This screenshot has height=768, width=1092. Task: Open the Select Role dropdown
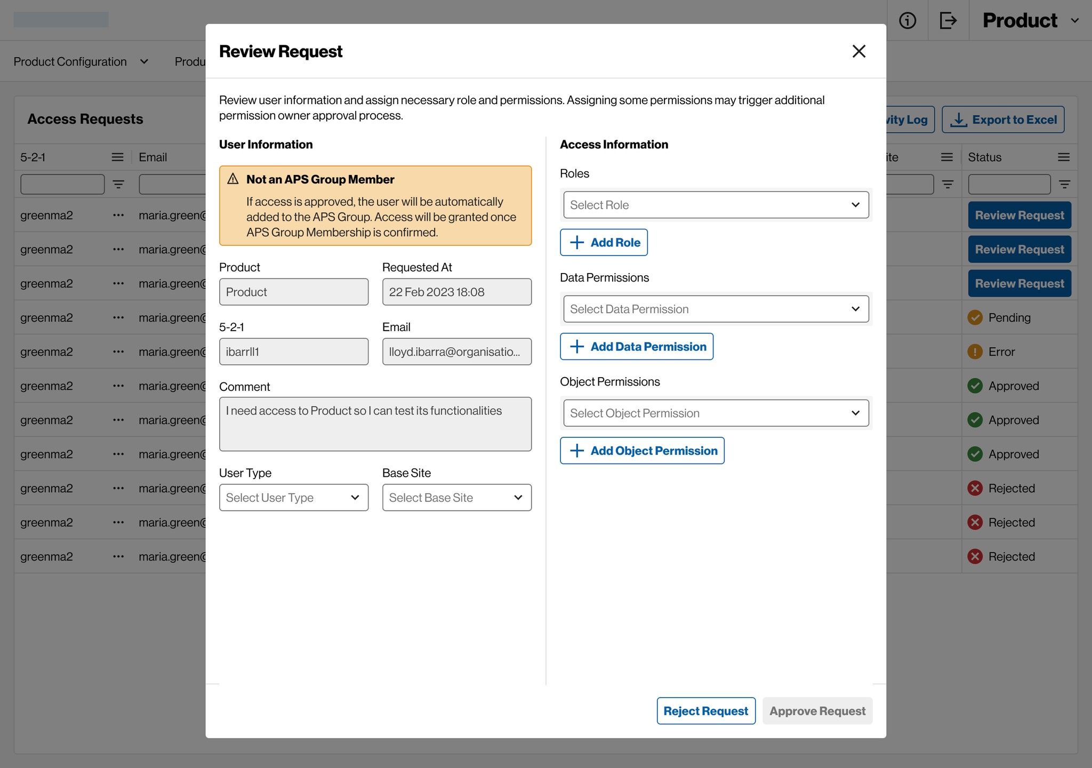716,205
